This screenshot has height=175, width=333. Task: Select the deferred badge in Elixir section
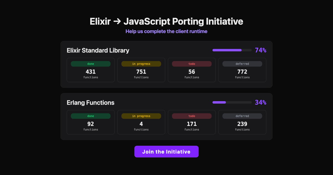242,64
